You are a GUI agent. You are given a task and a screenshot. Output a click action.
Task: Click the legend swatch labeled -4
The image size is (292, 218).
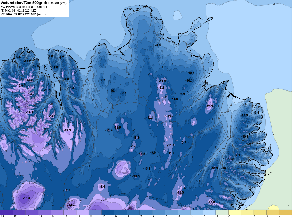(184, 212)
